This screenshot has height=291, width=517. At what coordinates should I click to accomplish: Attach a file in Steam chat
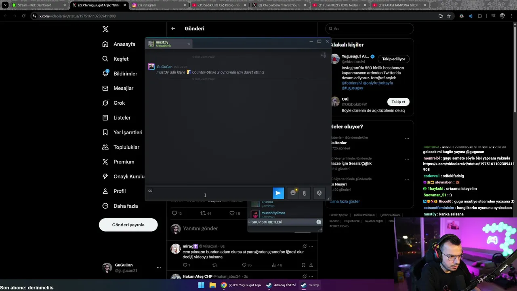coord(305,193)
